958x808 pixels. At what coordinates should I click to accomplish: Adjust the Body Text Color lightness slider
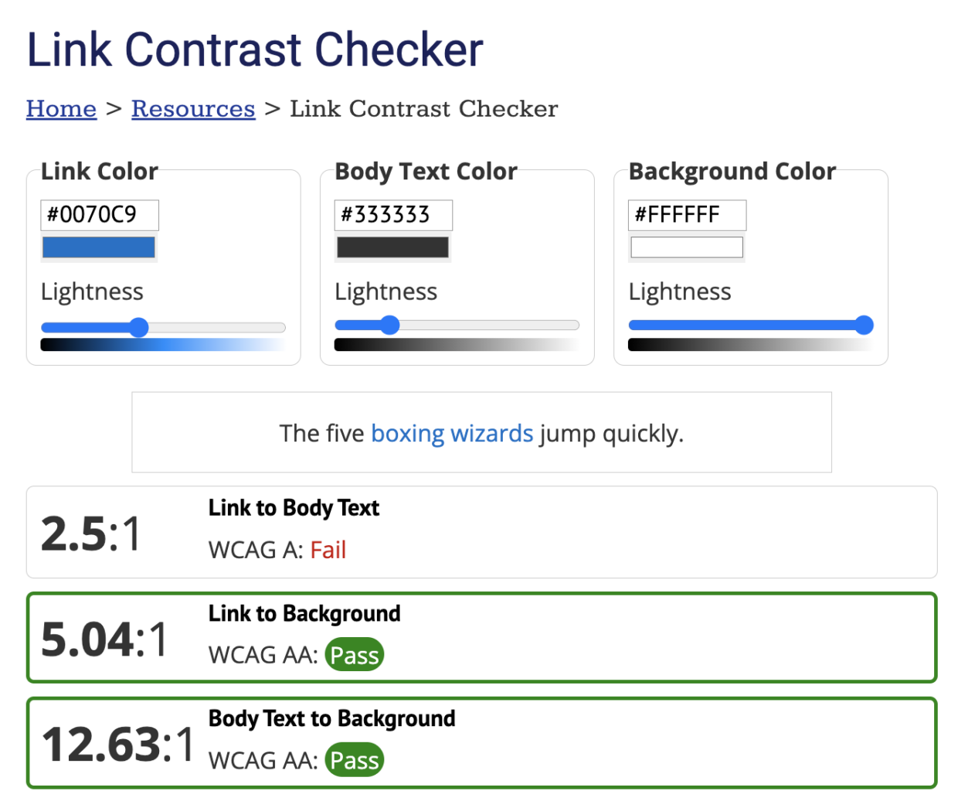tap(391, 326)
